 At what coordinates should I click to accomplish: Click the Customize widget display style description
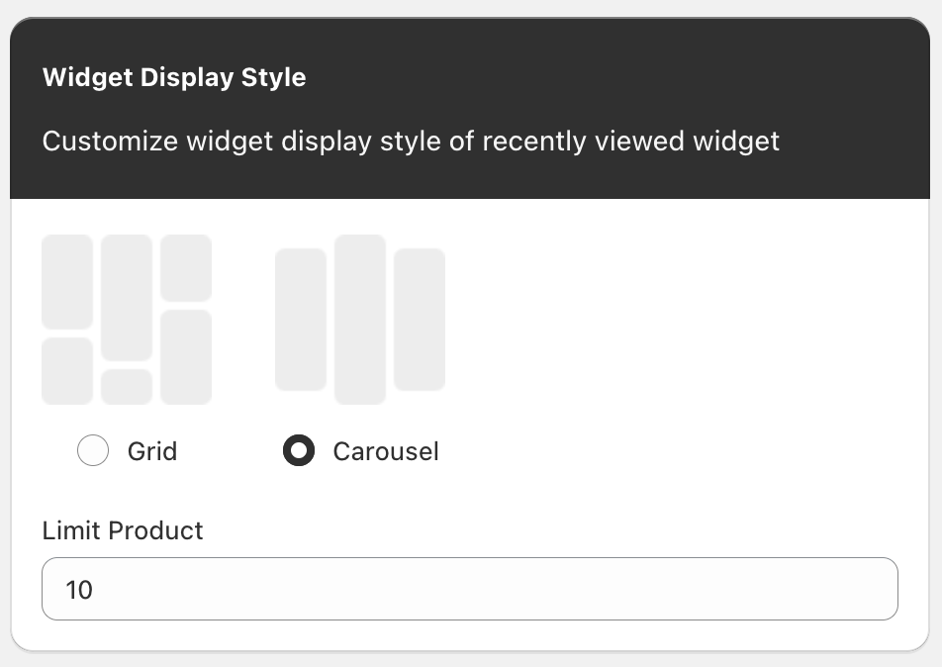[411, 141]
